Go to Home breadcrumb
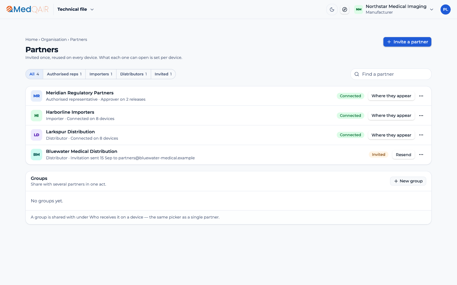Viewport: 457px width, 285px height. [x=32, y=39]
